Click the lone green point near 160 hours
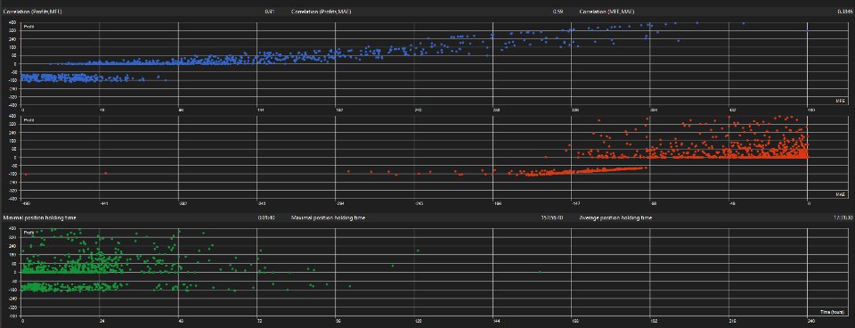Image resolution: width=855 pixels, height=328 pixels. [540, 272]
